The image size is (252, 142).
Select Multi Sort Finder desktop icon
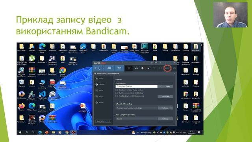(x=32, y=95)
